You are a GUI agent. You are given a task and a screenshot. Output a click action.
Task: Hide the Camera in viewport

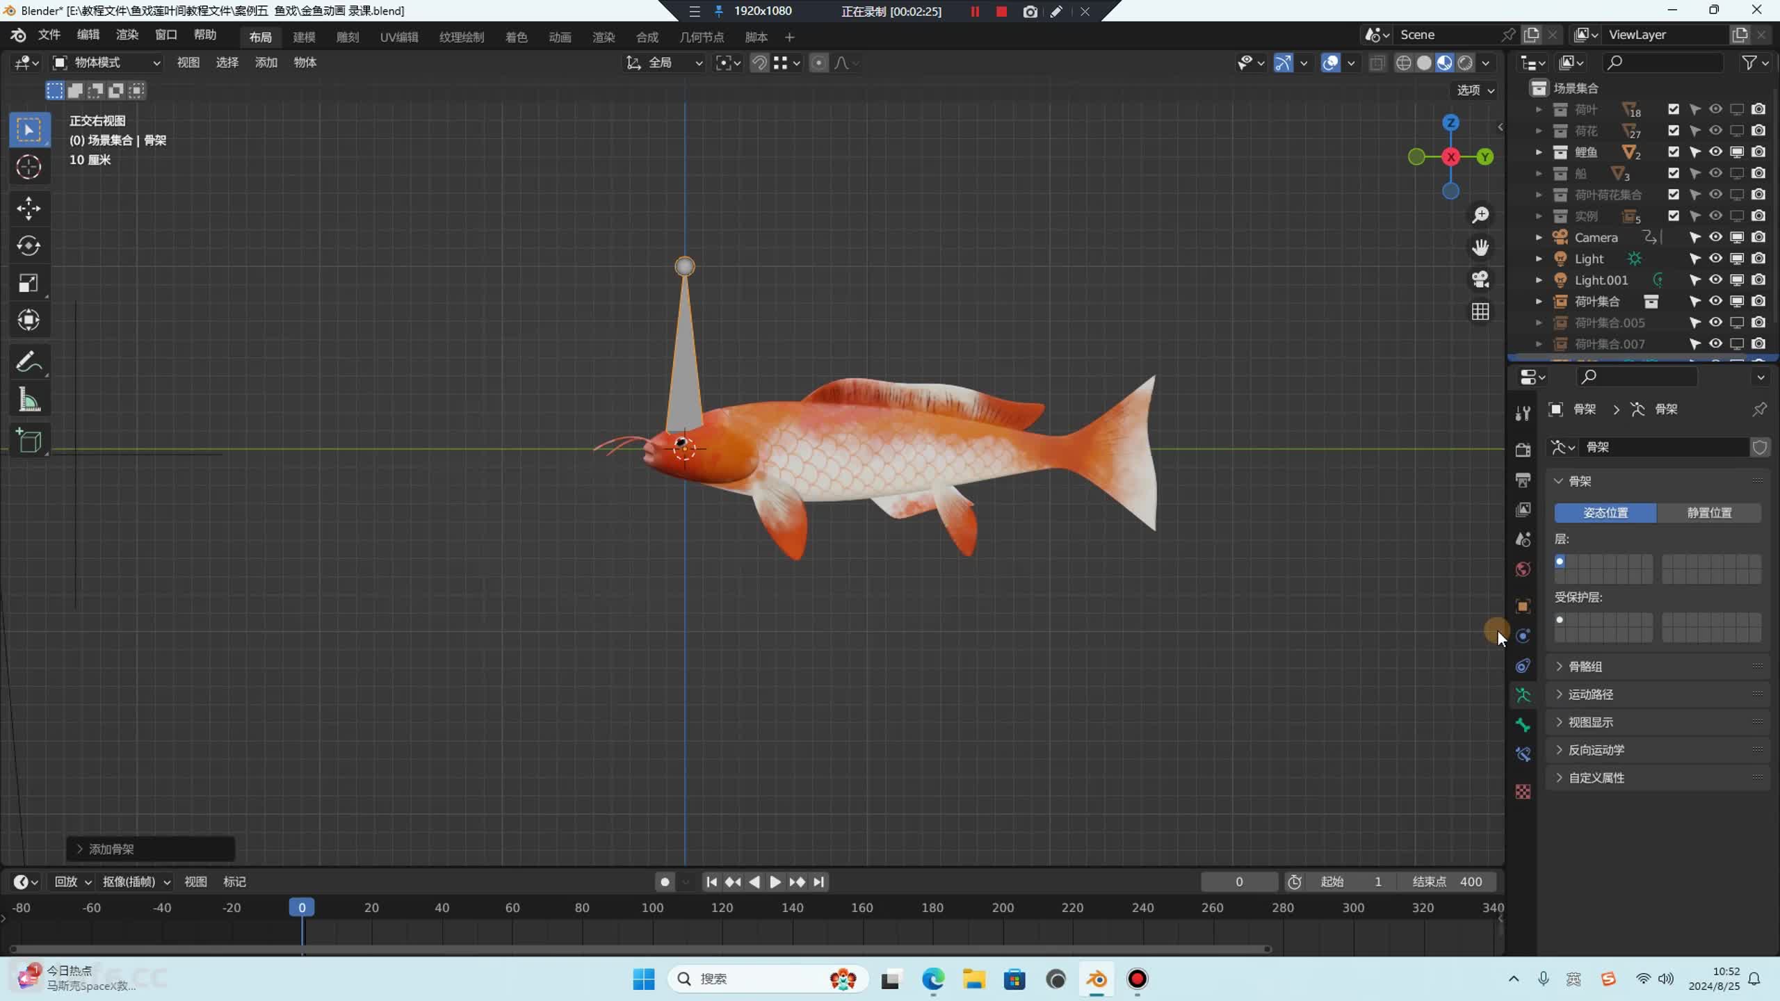pos(1716,237)
